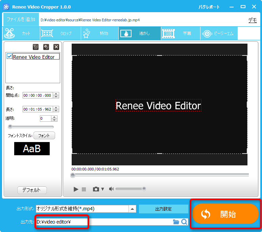Go to the ビージーエム BGM tab
Screen dimensions: 262x232
(219, 33)
